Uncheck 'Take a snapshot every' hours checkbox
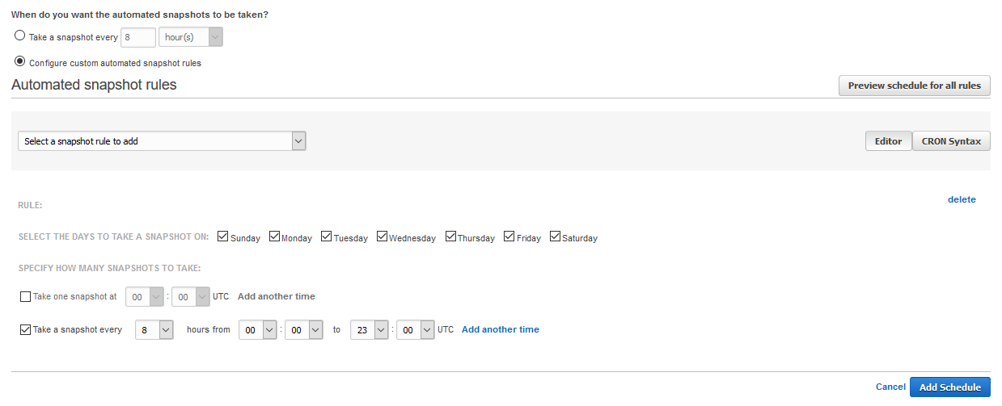Screen dimensions: 1002x406 [25, 329]
